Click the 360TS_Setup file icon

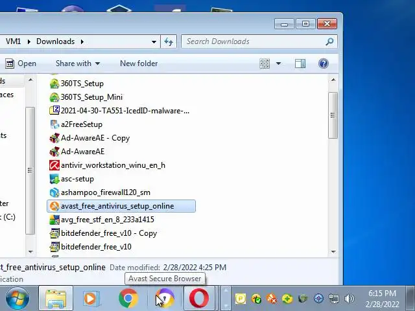coord(54,84)
